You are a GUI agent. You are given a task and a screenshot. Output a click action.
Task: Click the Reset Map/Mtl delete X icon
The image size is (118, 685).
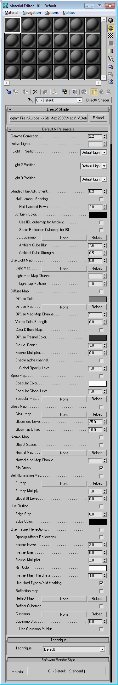click(x=35, y=92)
